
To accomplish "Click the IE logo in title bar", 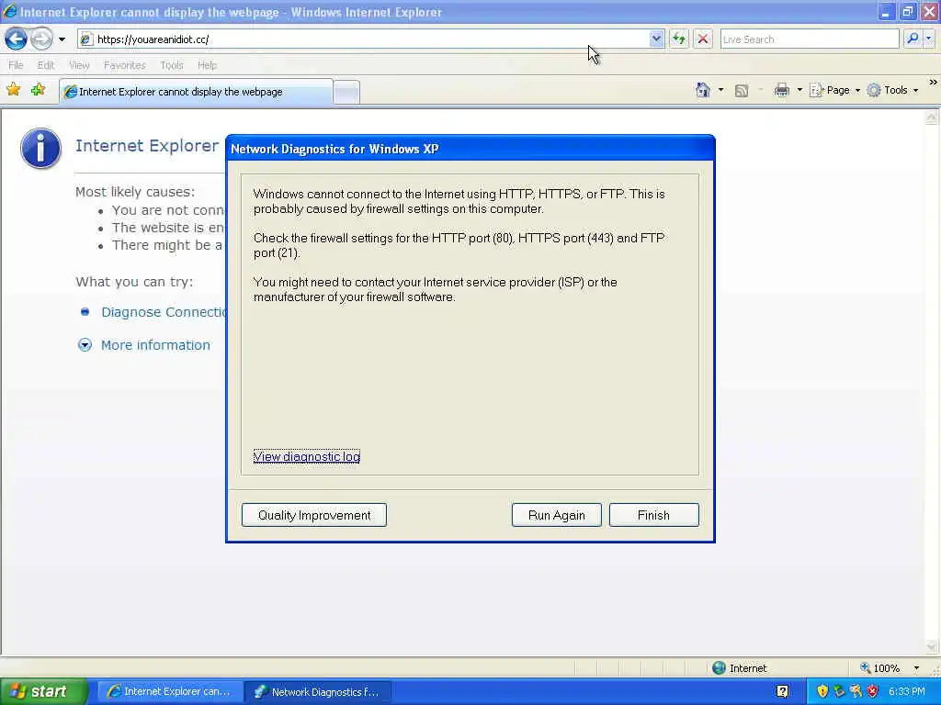I will pyautogui.click(x=9, y=11).
